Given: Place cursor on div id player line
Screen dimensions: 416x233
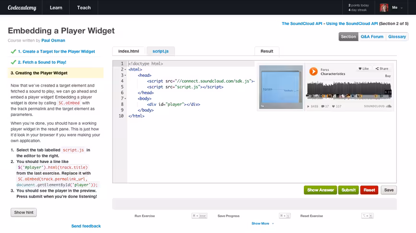Looking at the screenshot, I should coord(173,105).
